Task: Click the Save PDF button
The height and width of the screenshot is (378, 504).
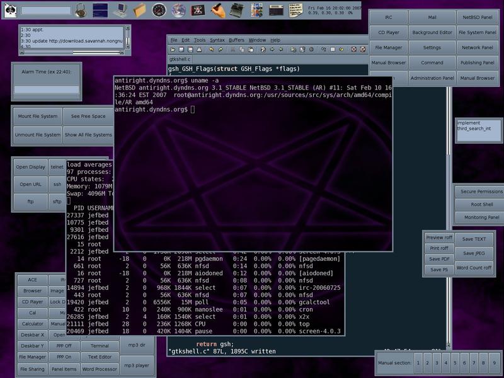Action: point(439,259)
